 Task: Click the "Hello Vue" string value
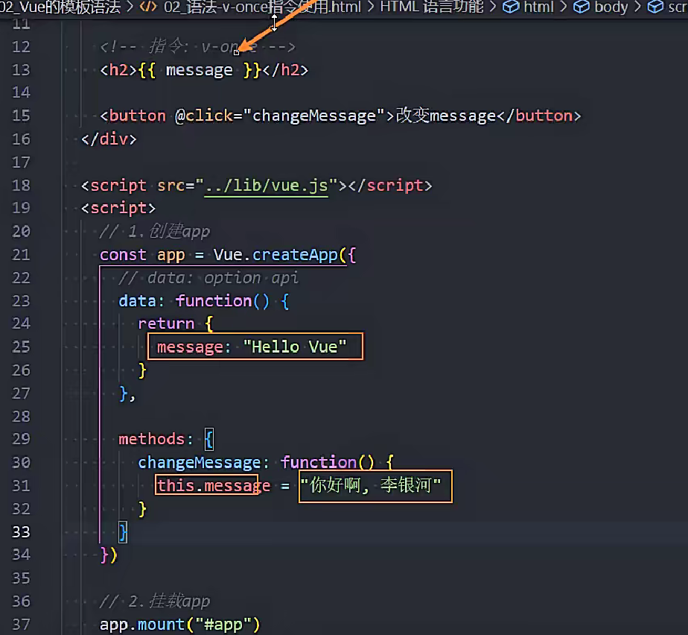295,347
